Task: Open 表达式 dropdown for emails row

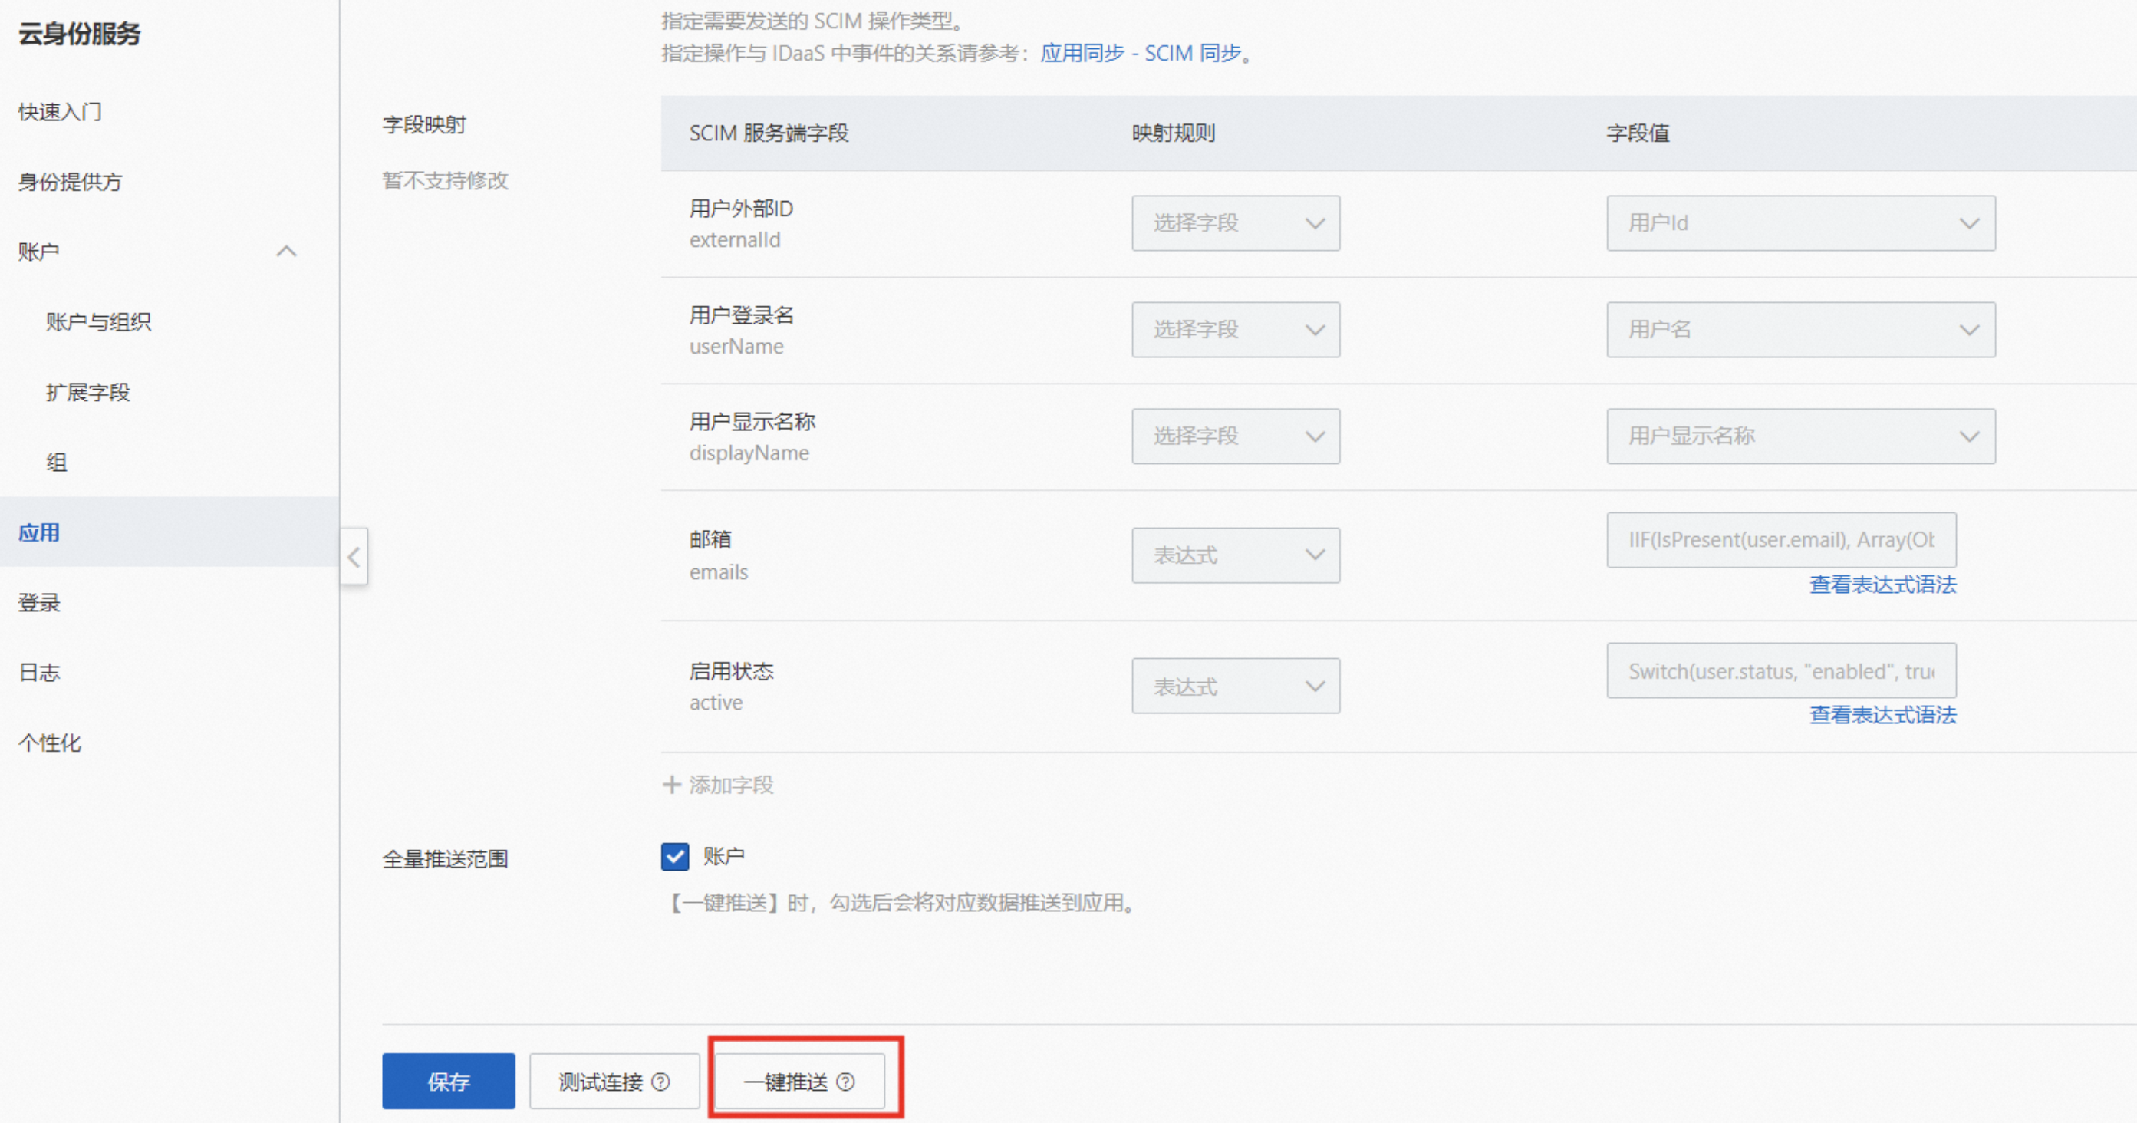Action: click(1234, 555)
